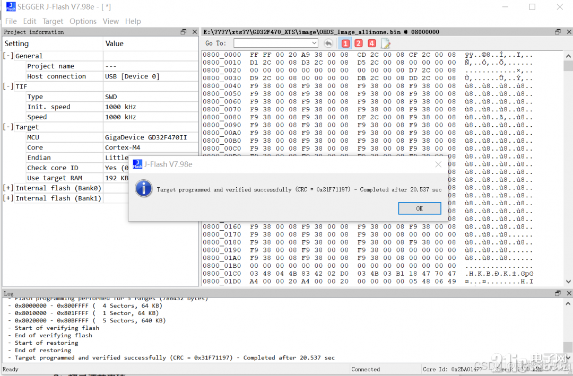This screenshot has height=376, width=573.
Task: Undock the Project information panel
Action: (x=184, y=32)
